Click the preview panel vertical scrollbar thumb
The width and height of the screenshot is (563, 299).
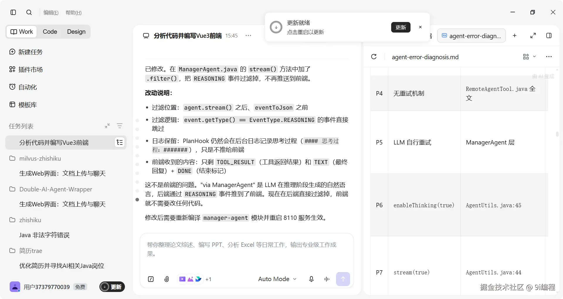(x=557, y=134)
